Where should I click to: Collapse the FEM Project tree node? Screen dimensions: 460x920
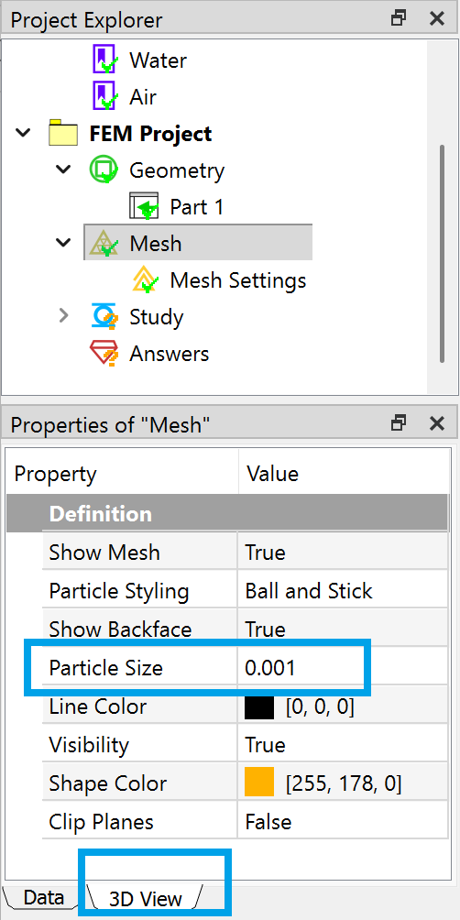point(23,133)
